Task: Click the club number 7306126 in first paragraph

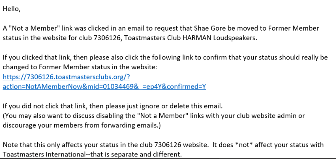Action: coord(108,38)
